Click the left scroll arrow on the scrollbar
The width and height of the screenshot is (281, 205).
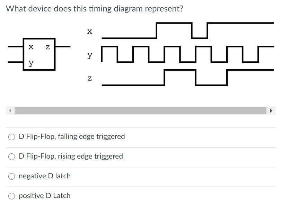[x=9, y=110]
